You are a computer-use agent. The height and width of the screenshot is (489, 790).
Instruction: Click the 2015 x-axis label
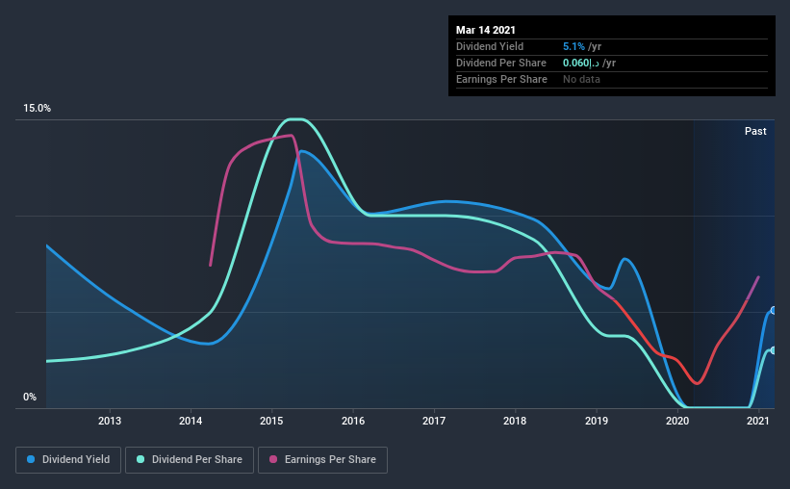271,421
